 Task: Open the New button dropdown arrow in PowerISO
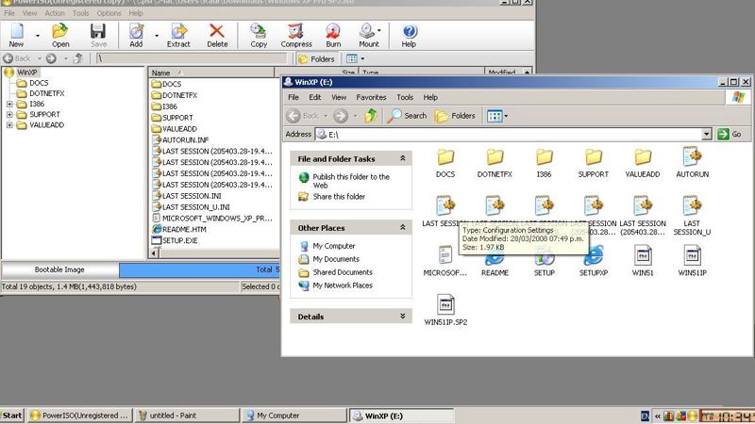pos(38,36)
